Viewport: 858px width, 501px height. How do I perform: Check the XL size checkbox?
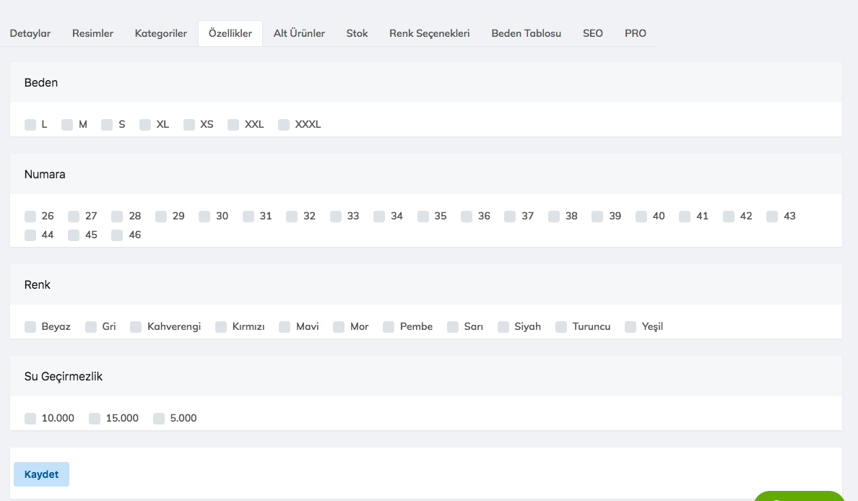click(x=145, y=125)
